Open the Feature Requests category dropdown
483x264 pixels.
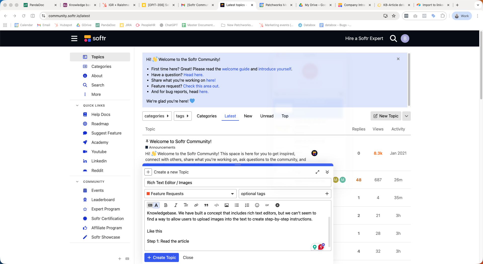pyautogui.click(x=190, y=194)
